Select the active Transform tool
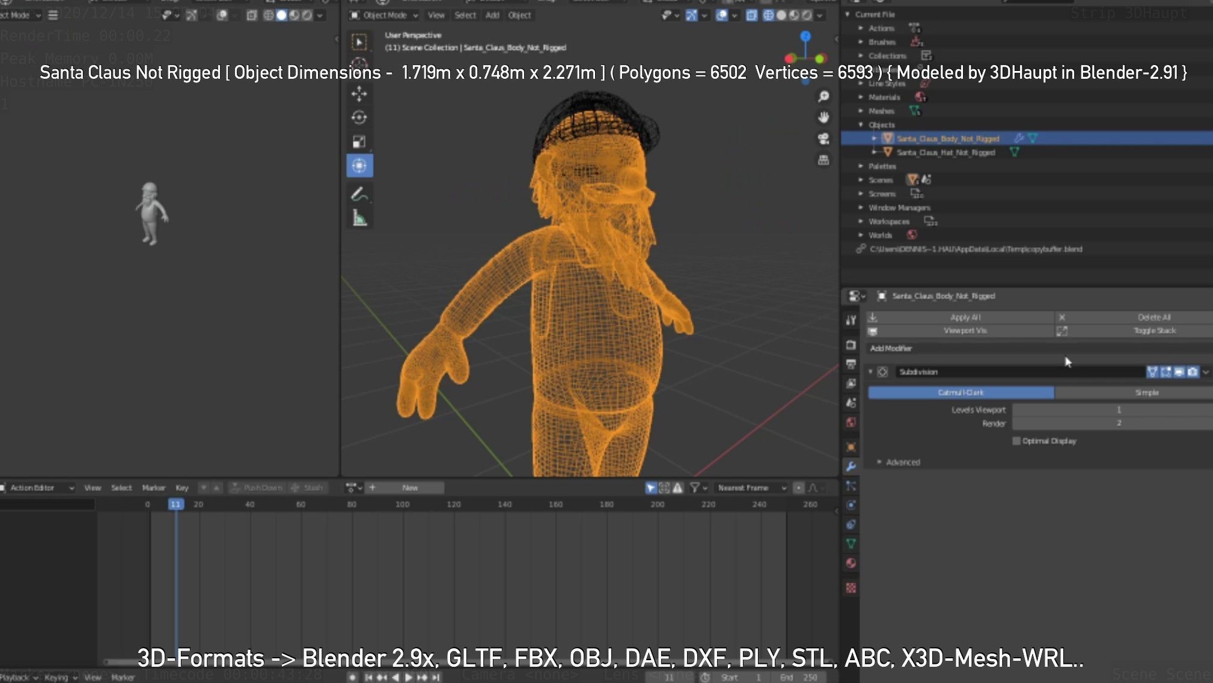The height and width of the screenshot is (683, 1213). tap(359, 166)
